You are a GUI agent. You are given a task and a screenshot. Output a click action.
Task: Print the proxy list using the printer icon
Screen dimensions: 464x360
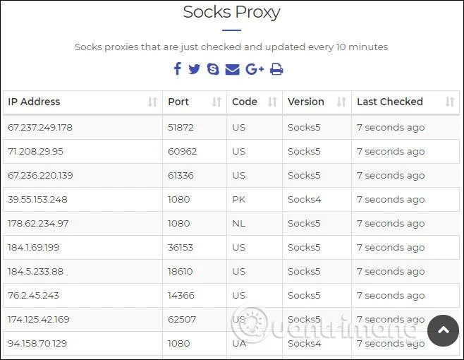[276, 69]
